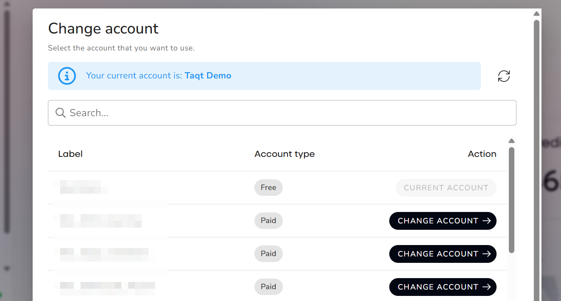
Task: Click the dialog scrollbar up arrow
Action: point(536,14)
